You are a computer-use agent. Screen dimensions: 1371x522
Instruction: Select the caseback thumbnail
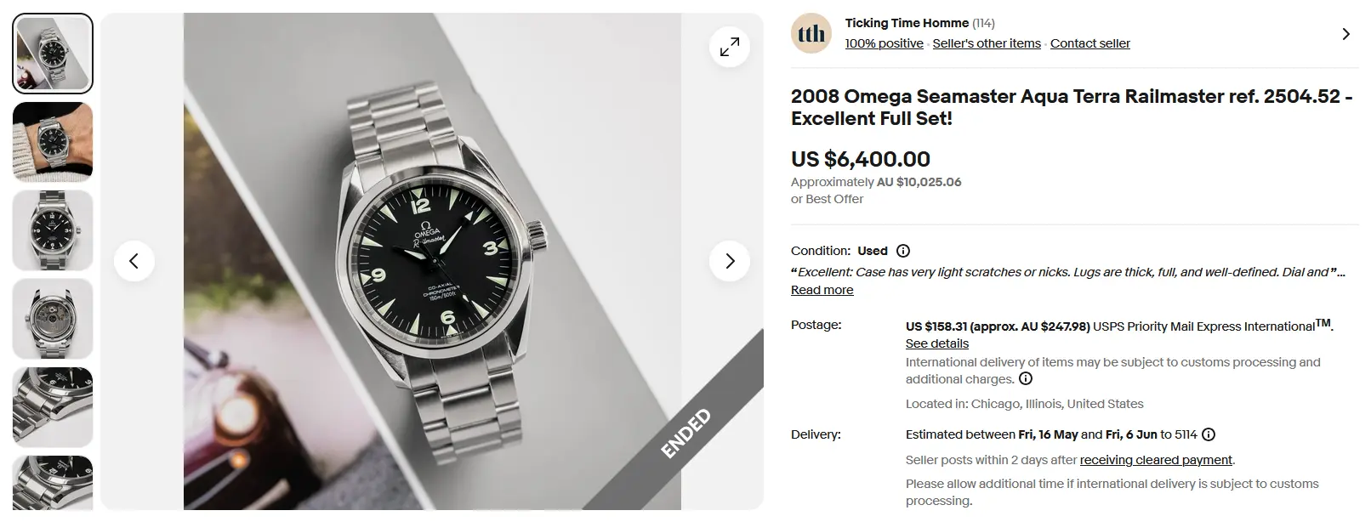pyautogui.click(x=53, y=319)
